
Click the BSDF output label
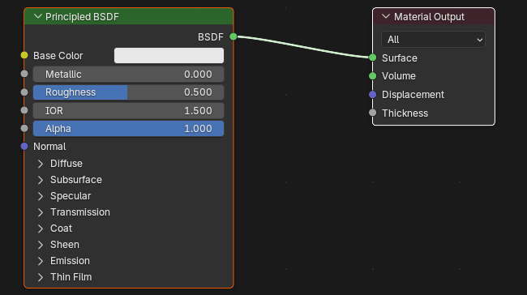pyautogui.click(x=211, y=37)
